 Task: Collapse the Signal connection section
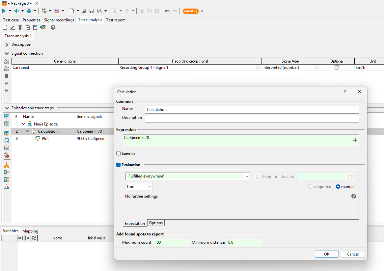(7, 53)
